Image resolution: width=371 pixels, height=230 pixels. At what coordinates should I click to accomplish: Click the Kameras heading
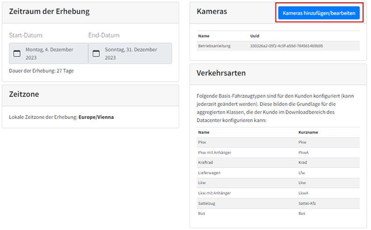(212, 11)
